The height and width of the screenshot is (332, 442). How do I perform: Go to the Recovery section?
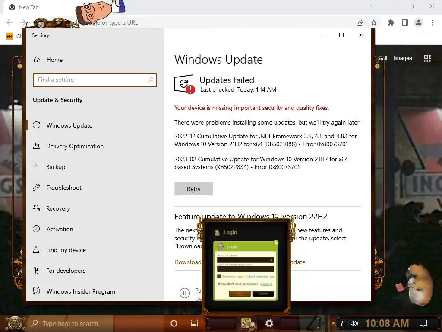pos(58,208)
